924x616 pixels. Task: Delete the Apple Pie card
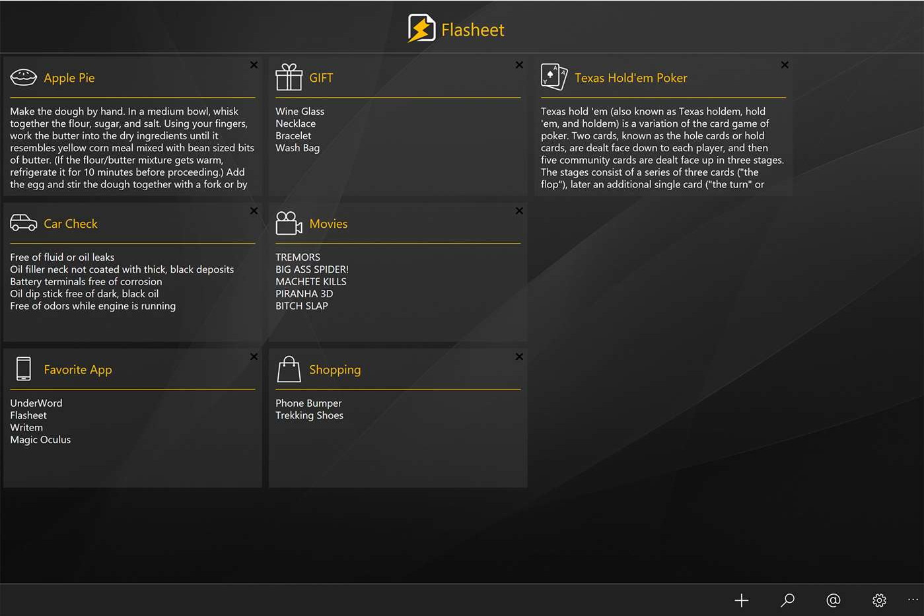254,65
